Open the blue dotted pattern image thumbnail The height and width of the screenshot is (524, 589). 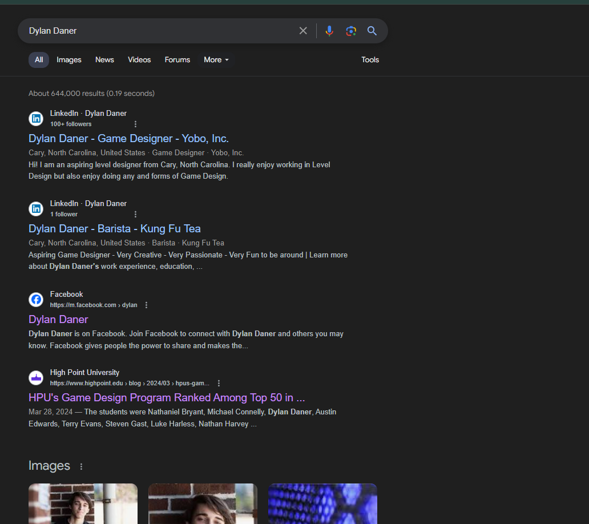tap(322, 503)
